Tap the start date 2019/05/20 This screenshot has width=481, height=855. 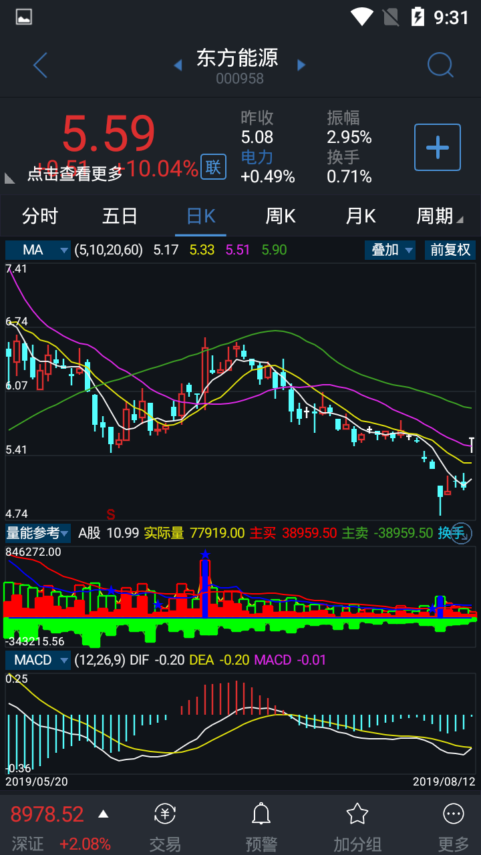coord(37,781)
